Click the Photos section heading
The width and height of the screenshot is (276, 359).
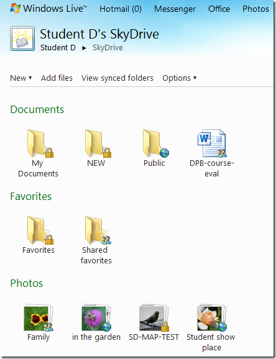tap(27, 283)
